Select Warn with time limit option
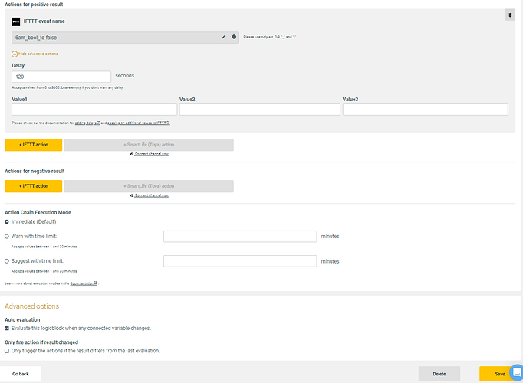This screenshot has height=383, width=523. pos(7,237)
